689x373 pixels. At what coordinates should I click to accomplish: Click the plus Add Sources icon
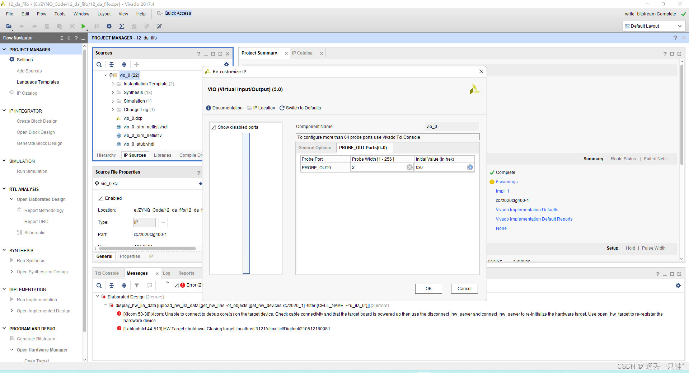tap(137, 65)
